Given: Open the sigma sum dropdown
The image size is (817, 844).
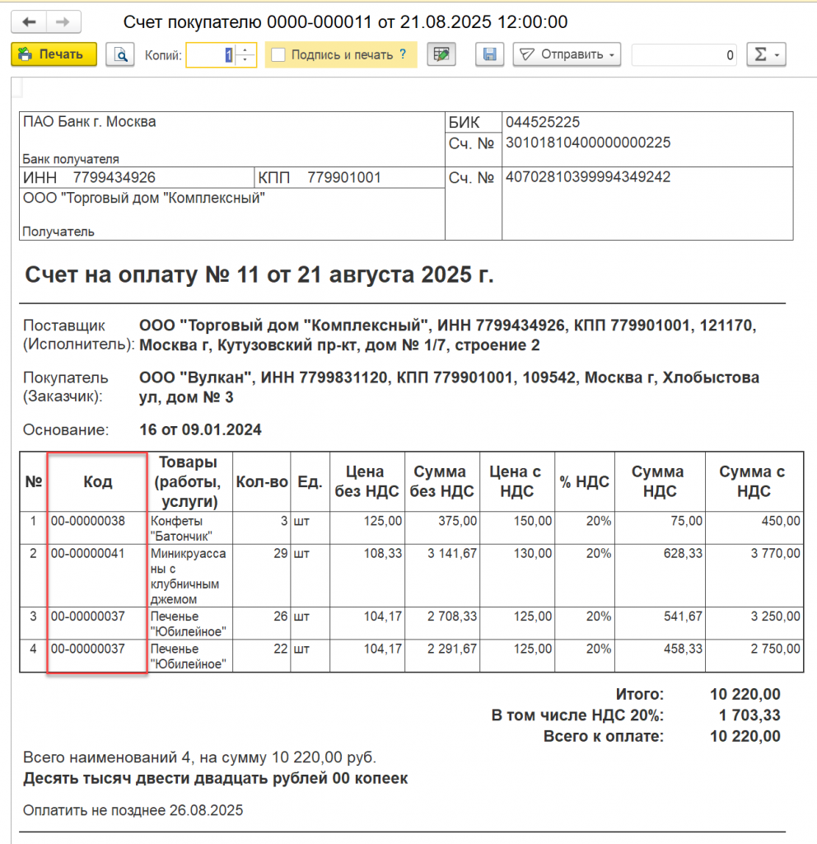Looking at the screenshot, I should pyautogui.click(x=767, y=54).
